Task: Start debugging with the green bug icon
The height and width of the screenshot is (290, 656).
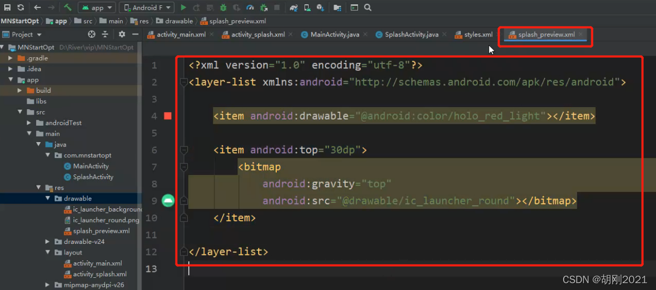Action: (223, 7)
